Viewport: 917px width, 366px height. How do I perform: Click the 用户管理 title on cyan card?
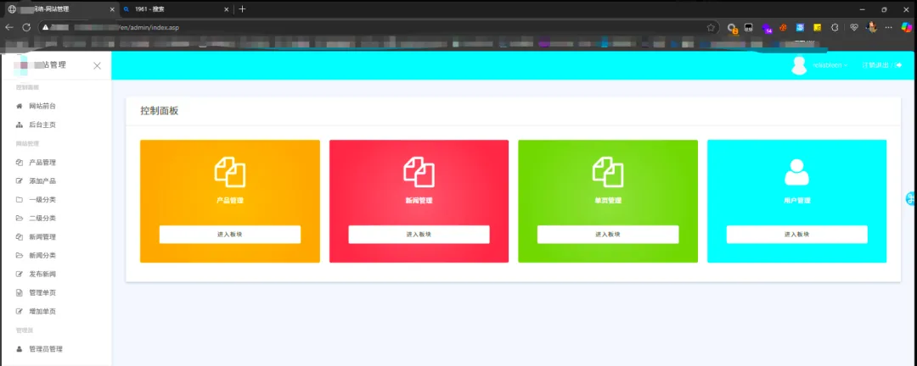796,200
